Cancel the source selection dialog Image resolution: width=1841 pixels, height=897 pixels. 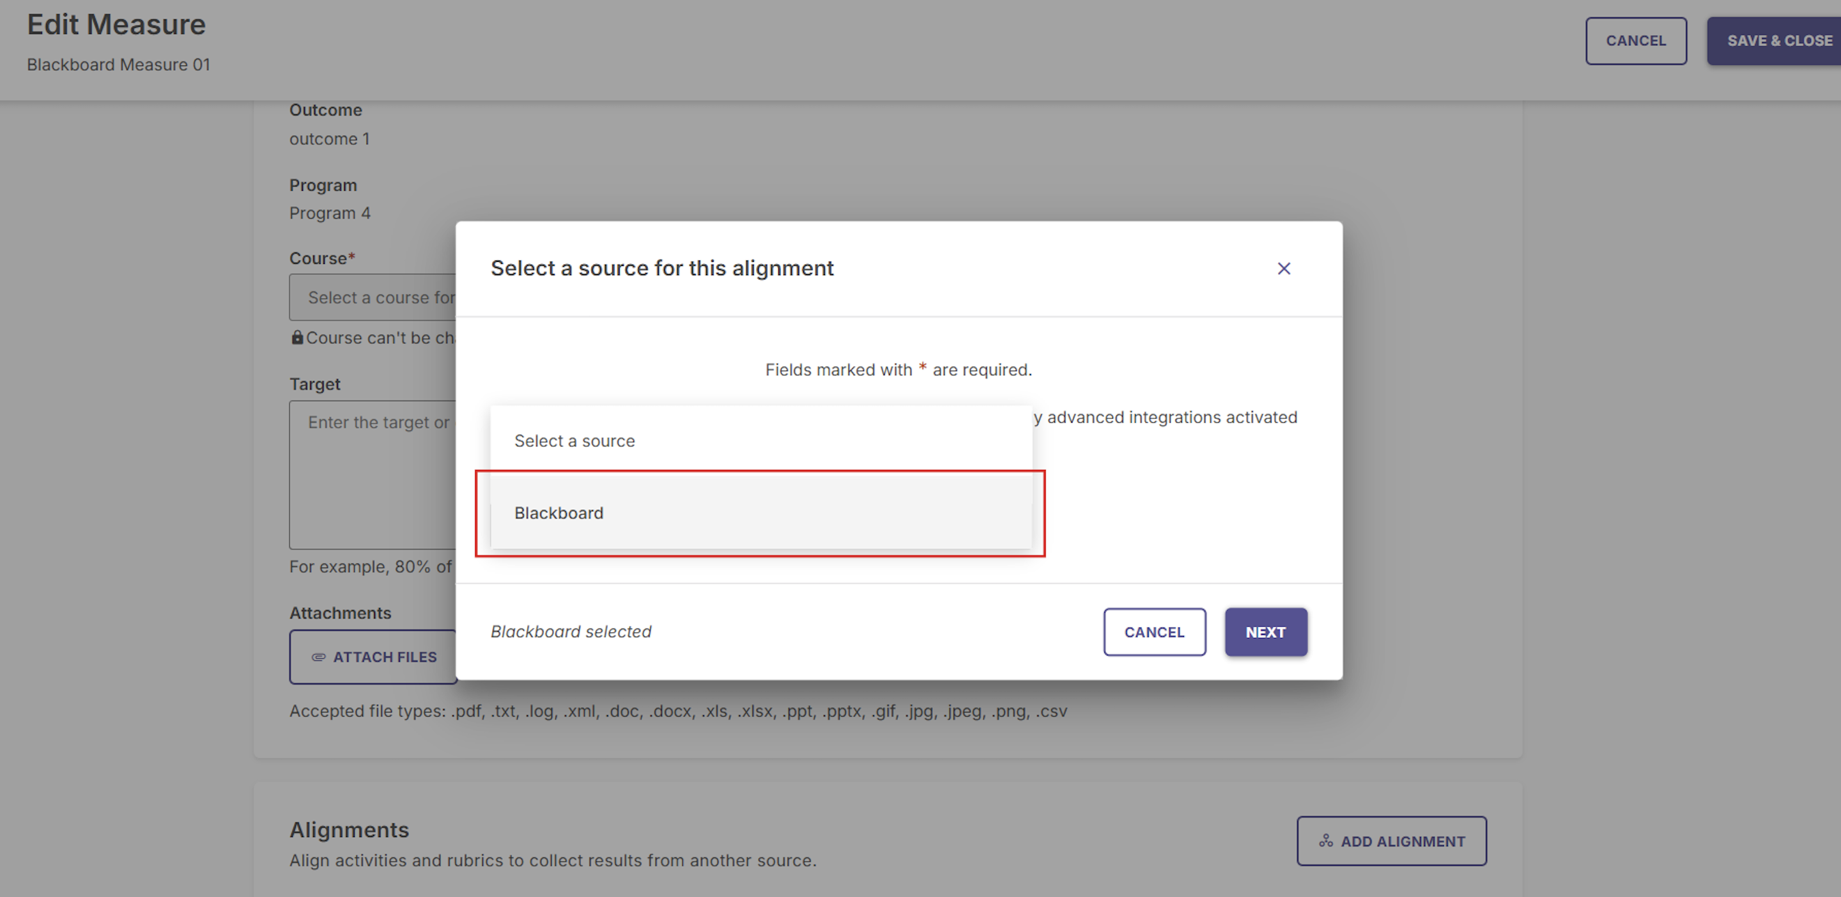pos(1154,632)
